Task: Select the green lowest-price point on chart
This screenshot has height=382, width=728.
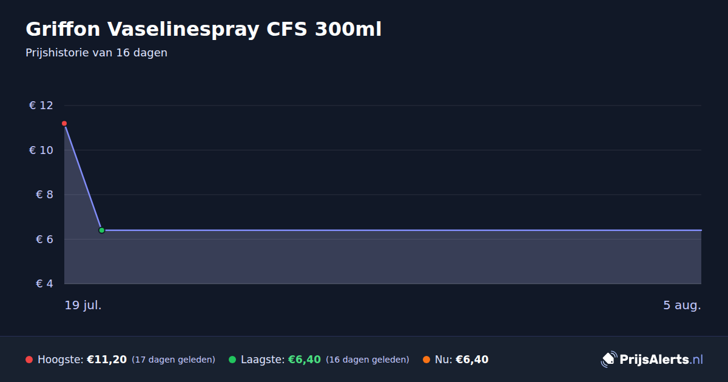Action: [102, 230]
